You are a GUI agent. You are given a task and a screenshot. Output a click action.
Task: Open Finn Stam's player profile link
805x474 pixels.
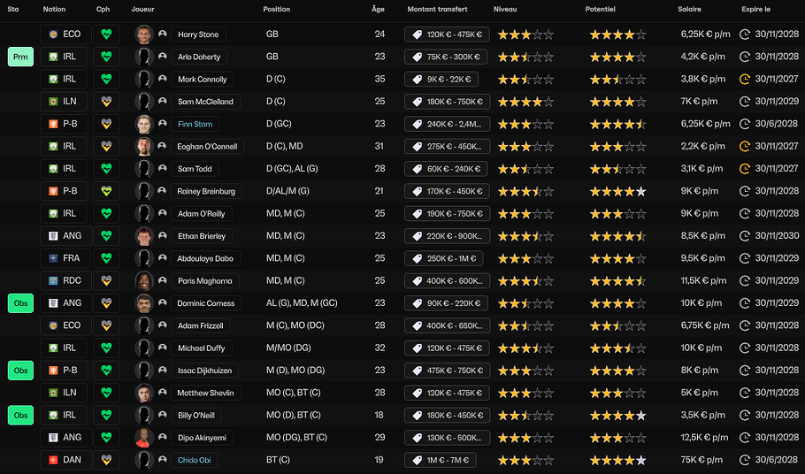[x=195, y=124]
